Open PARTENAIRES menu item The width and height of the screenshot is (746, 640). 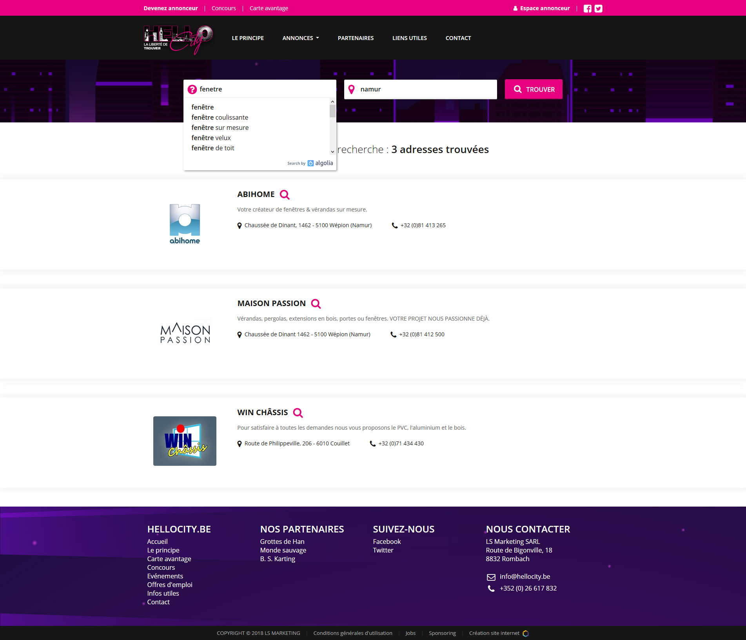coord(356,38)
